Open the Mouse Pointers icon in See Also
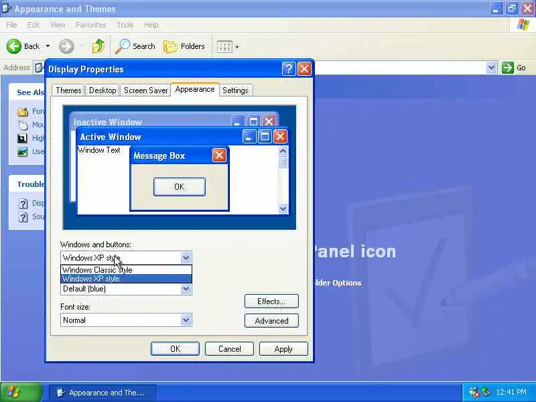 pyautogui.click(x=23, y=125)
